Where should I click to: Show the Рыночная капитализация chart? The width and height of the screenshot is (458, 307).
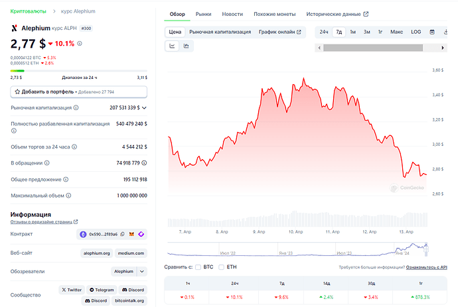pyautogui.click(x=220, y=32)
